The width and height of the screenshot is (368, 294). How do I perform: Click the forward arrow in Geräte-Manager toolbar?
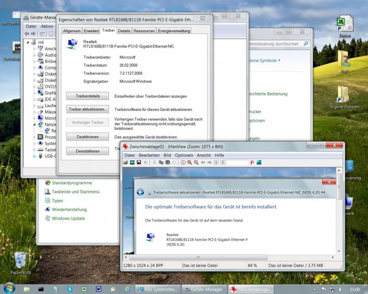(x=33, y=34)
